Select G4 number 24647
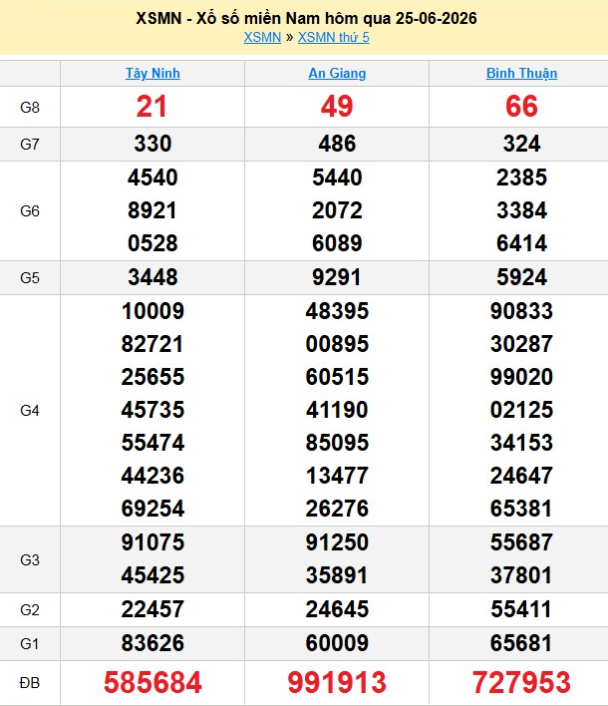608x706 pixels. pos(521,476)
